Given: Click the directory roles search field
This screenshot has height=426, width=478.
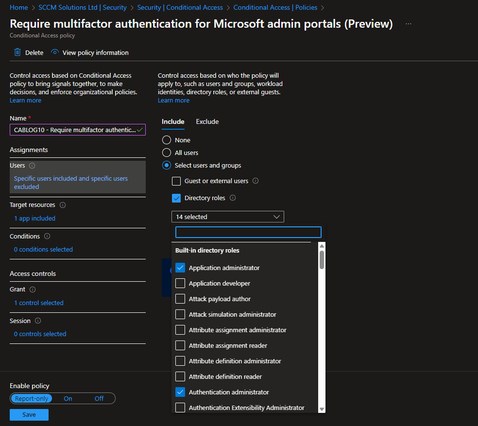Looking at the screenshot, I should pos(248,232).
